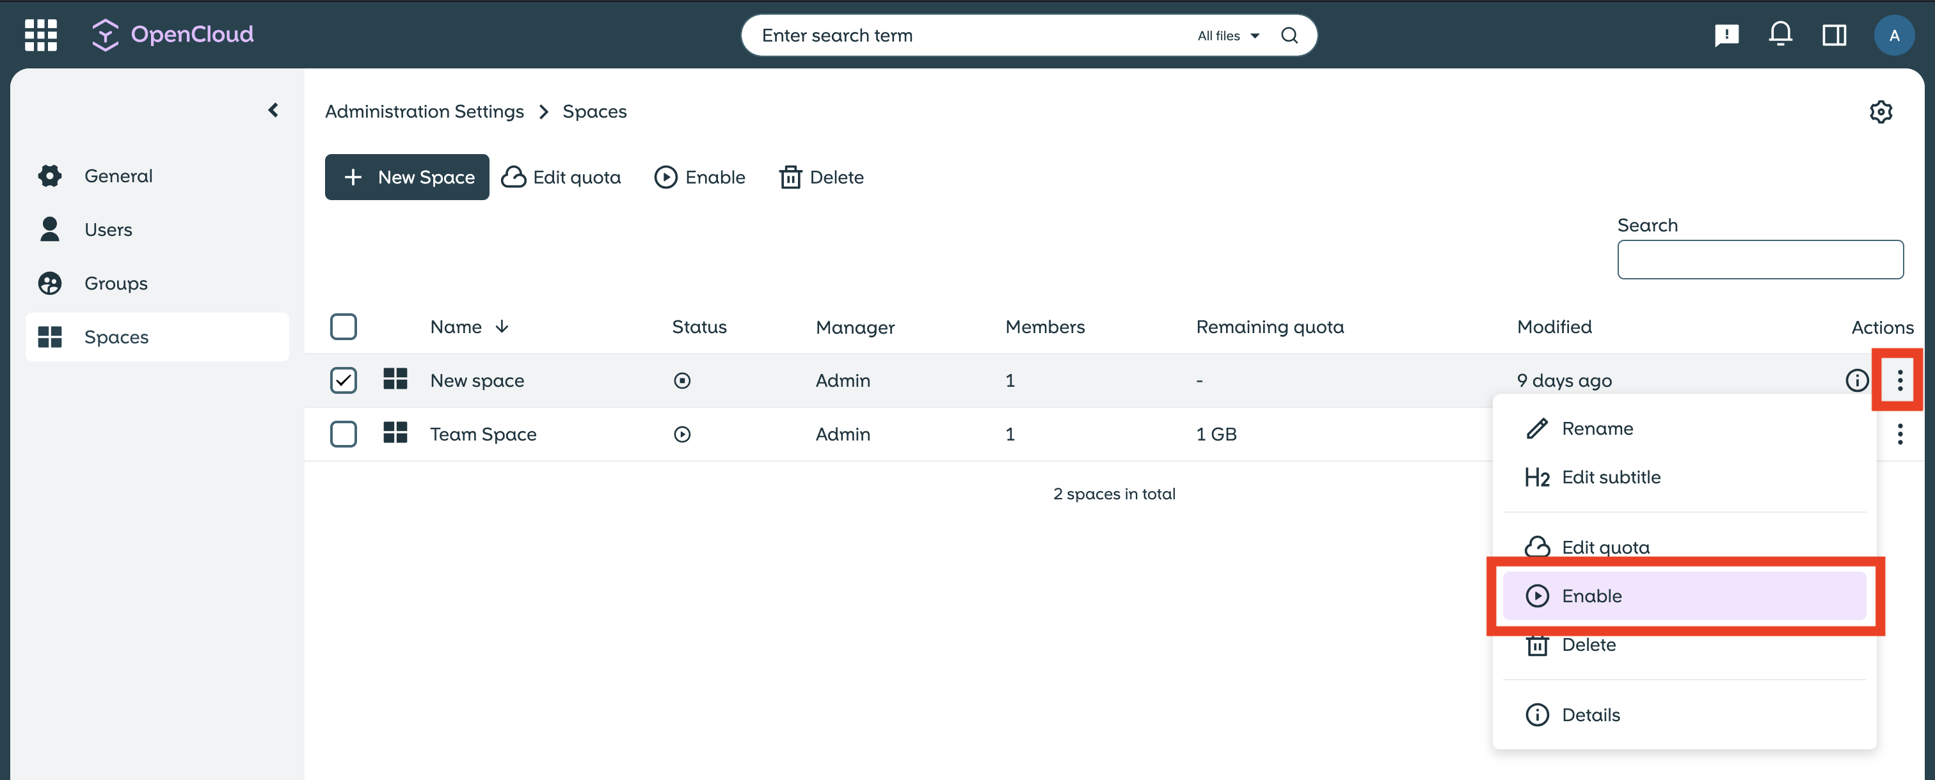Open the application switcher grid icon
The width and height of the screenshot is (1935, 780).
point(40,35)
